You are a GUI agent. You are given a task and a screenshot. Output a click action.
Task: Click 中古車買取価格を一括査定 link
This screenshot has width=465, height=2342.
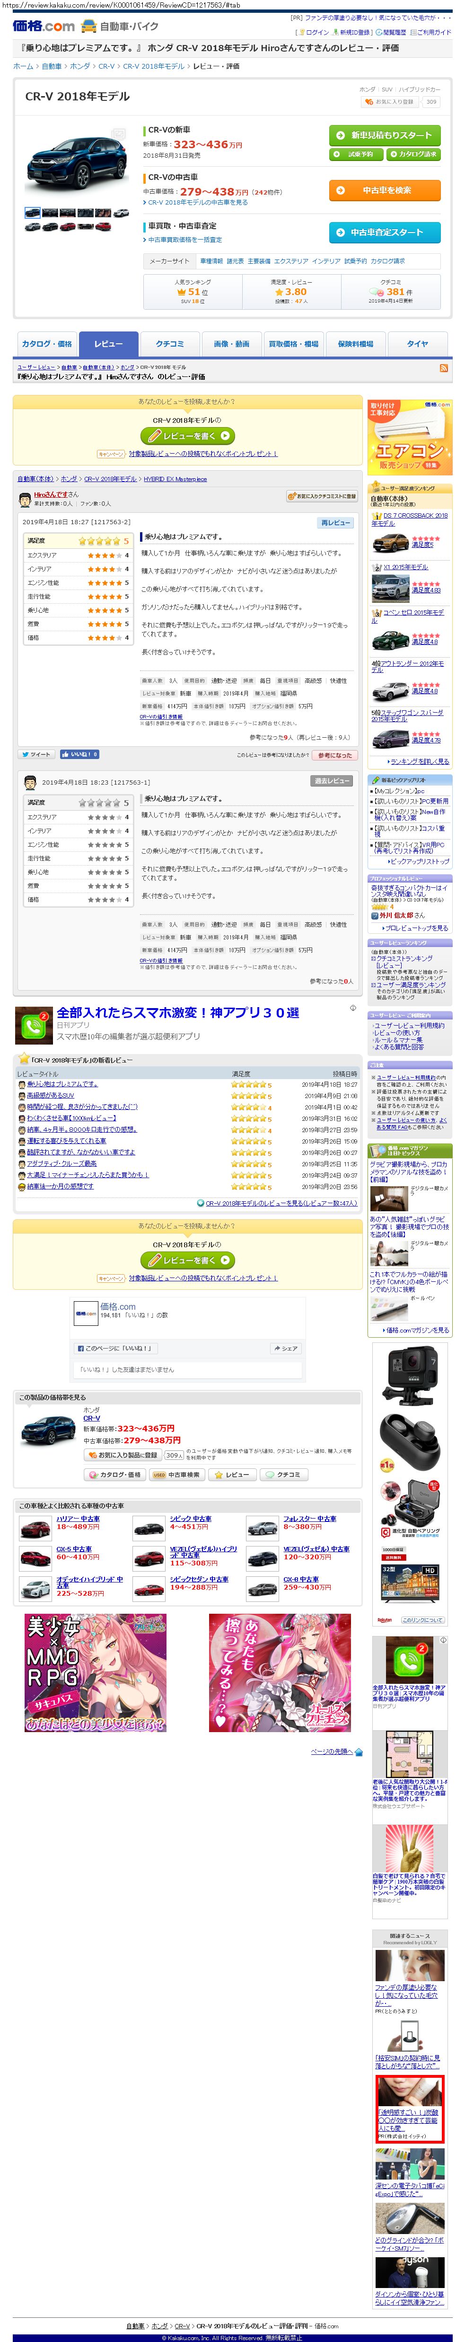(x=184, y=240)
